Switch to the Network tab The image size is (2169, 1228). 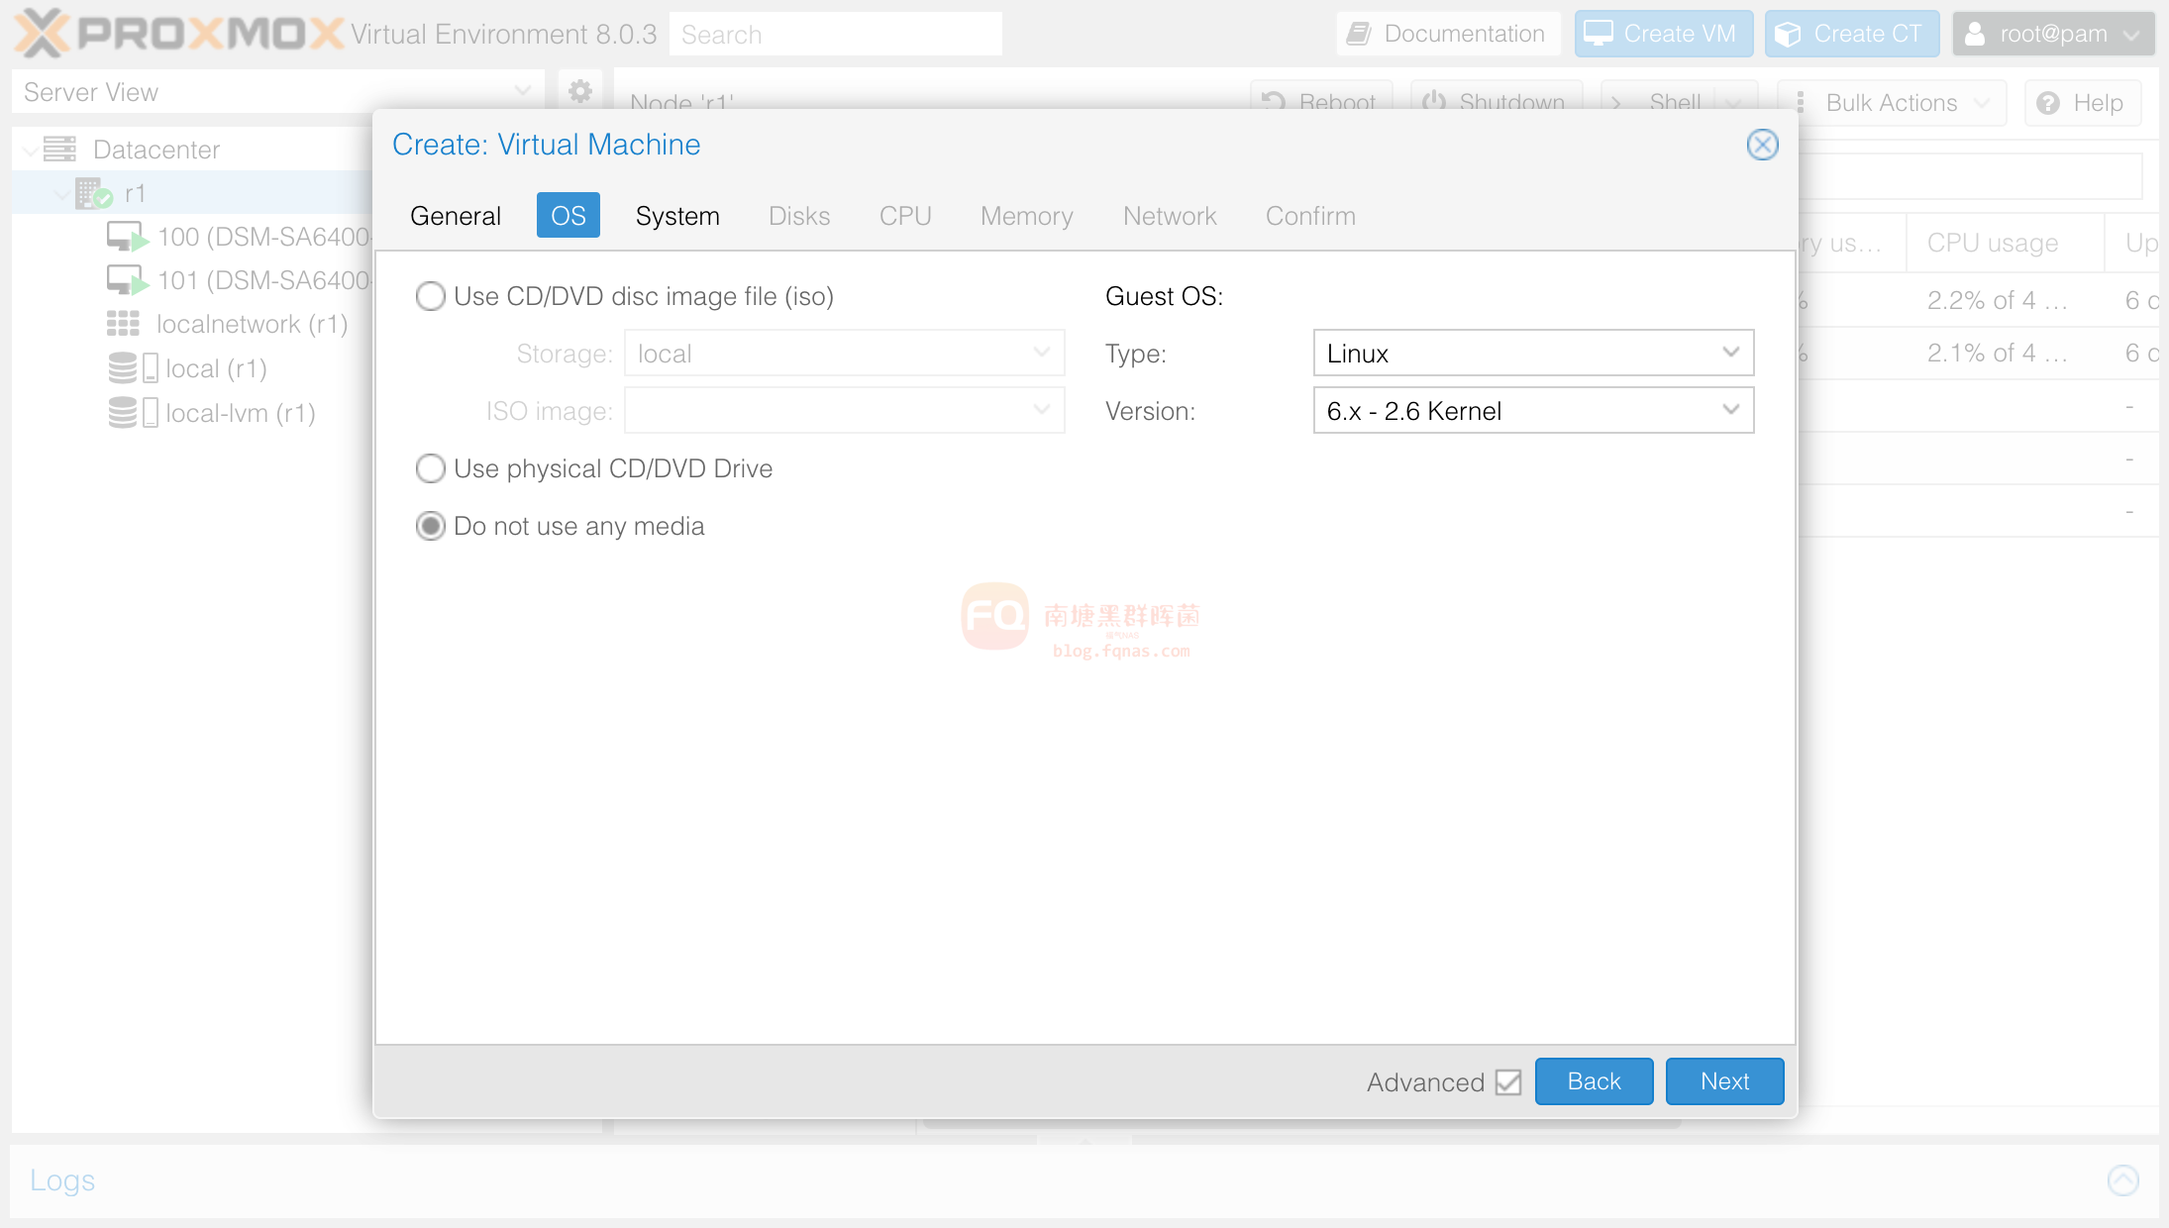click(x=1170, y=216)
